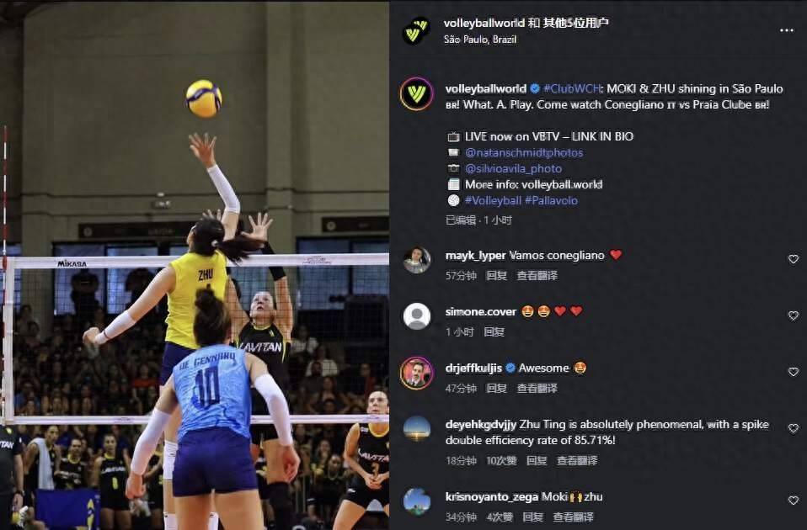Viewport: 807px width, 530px height.
Task: Click volleyballworld profile avatar in post header
Action: pyautogui.click(x=416, y=31)
